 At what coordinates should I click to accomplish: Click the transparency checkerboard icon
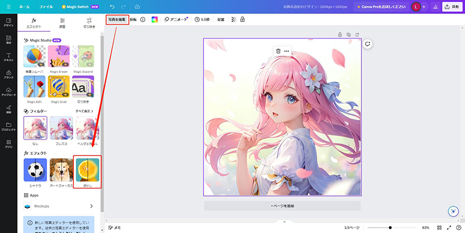coord(234,20)
